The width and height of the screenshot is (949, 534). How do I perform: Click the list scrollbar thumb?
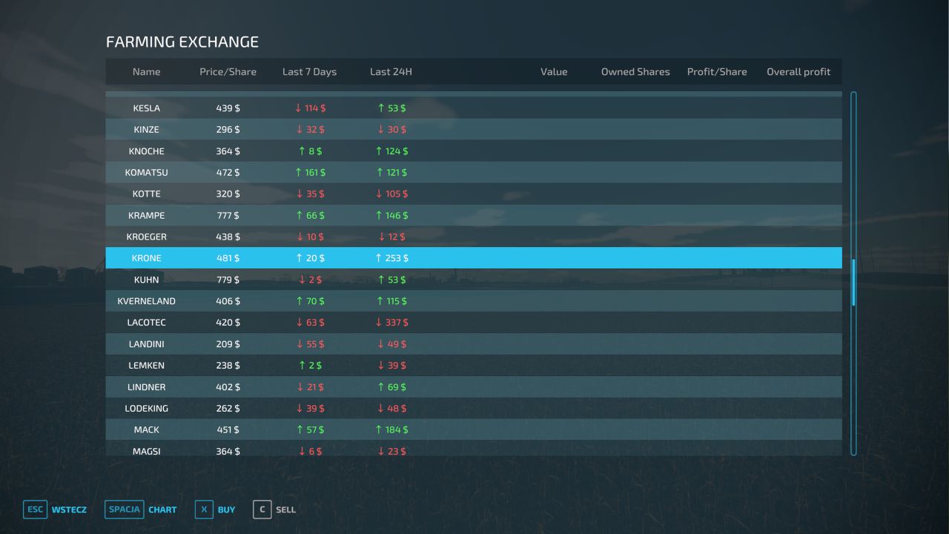pos(853,283)
